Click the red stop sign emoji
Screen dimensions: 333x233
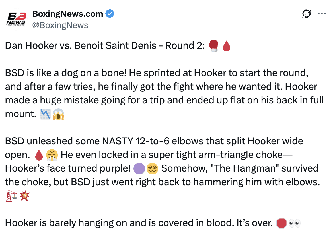tap(281, 223)
